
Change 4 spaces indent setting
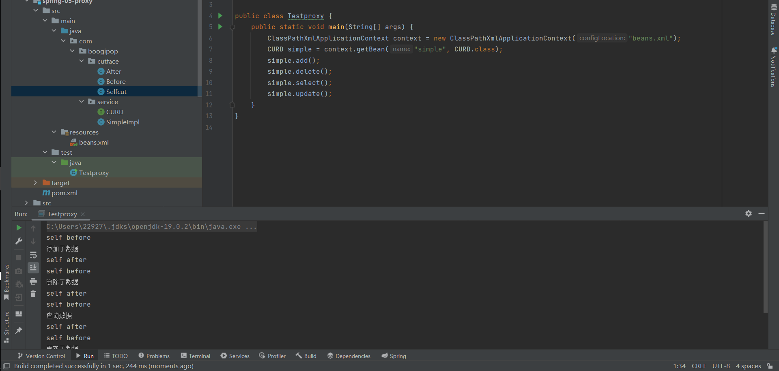[x=748, y=366]
